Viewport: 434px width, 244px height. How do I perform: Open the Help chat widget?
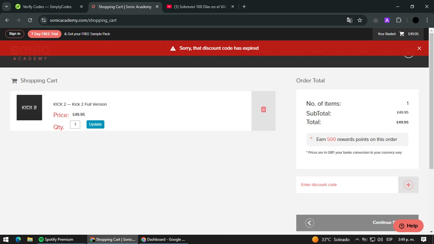click(408, 226)
